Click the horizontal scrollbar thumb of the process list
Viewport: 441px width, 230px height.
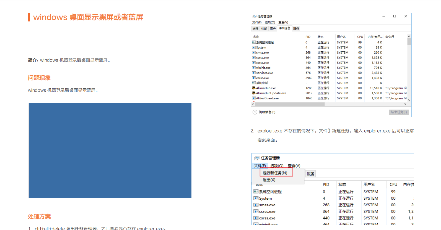point(290,104)
